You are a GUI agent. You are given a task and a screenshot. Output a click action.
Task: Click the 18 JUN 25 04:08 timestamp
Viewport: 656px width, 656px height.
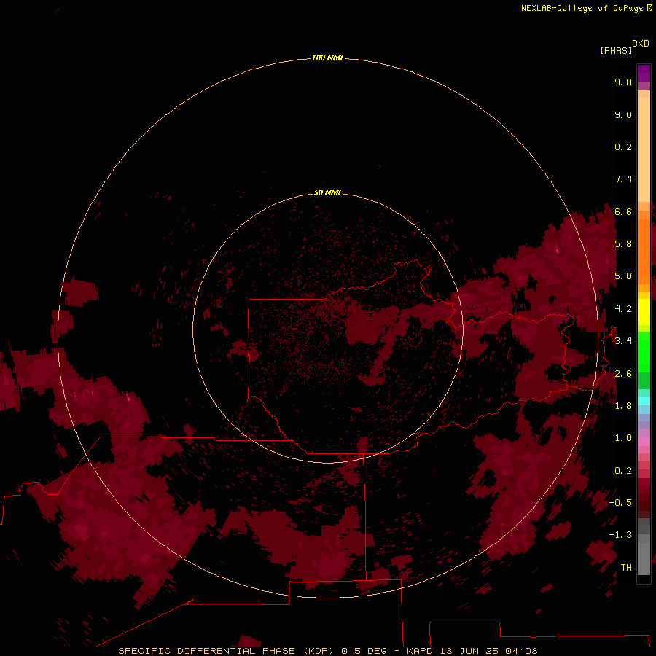488,651
